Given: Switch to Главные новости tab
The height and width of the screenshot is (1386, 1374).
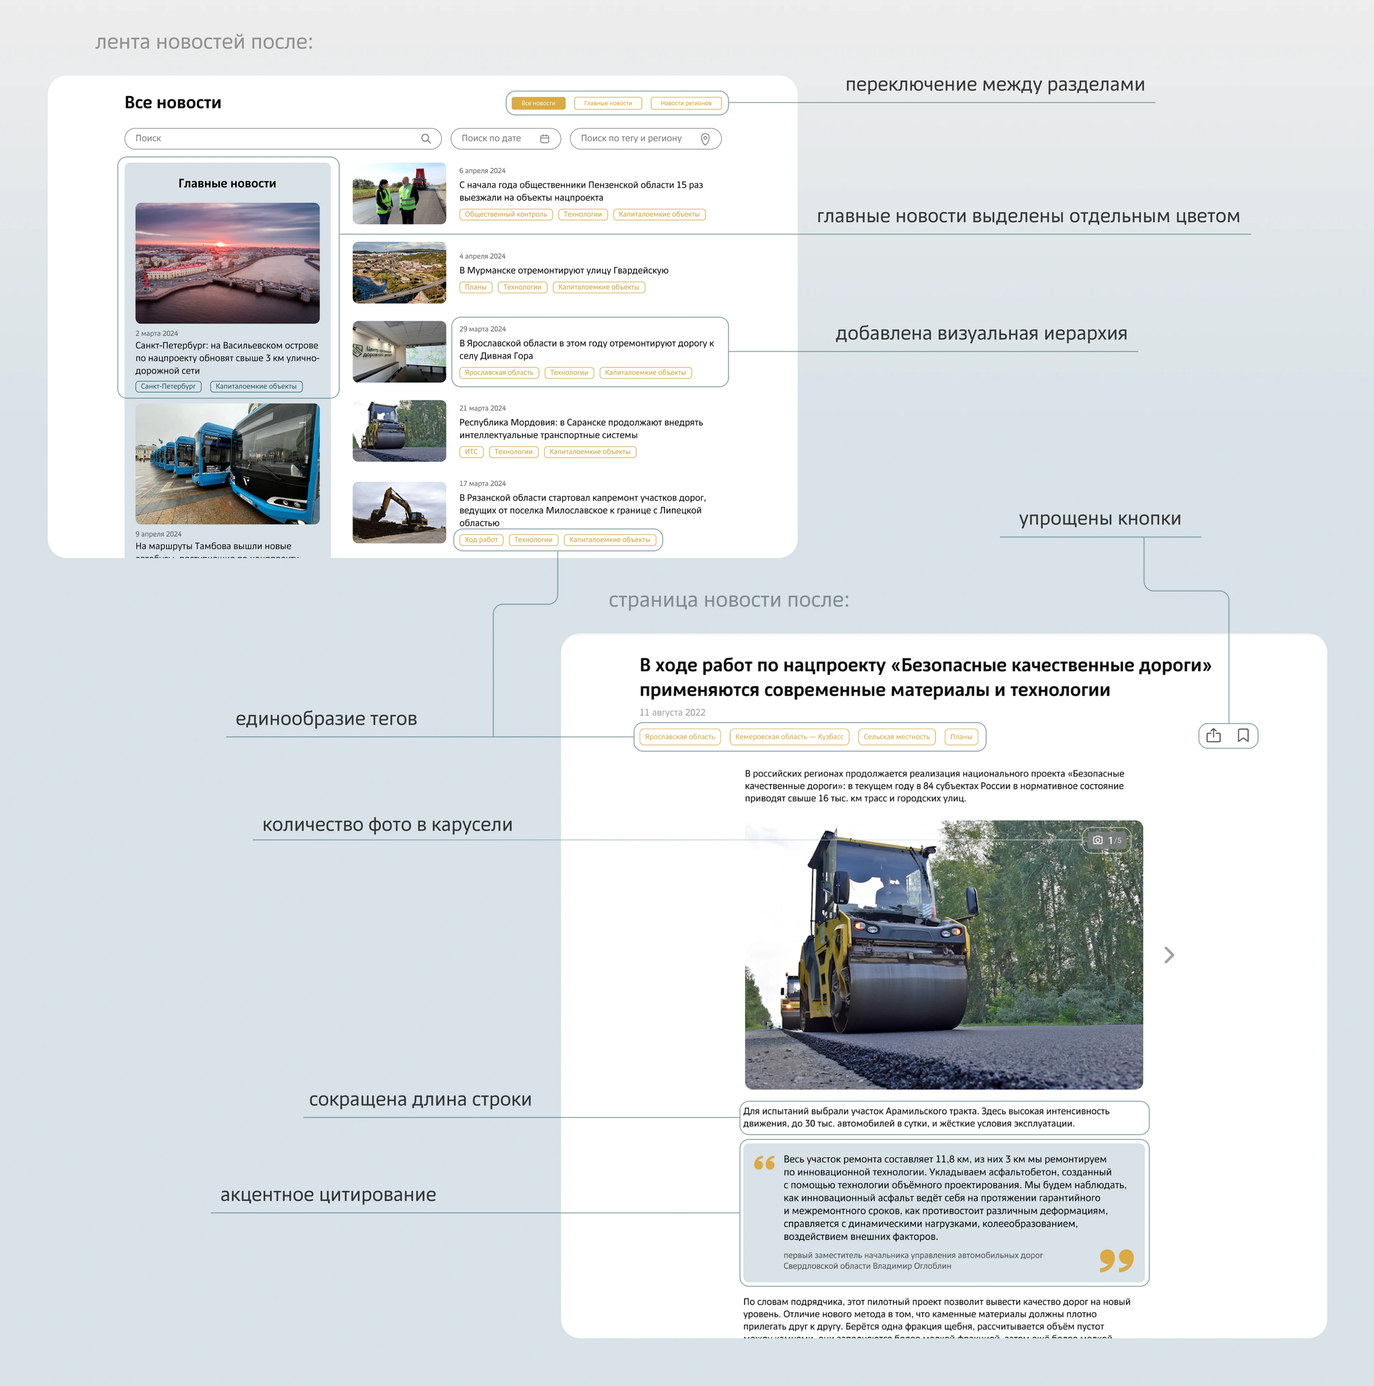Looking at the screenshot, I should [x=608, y=103].
